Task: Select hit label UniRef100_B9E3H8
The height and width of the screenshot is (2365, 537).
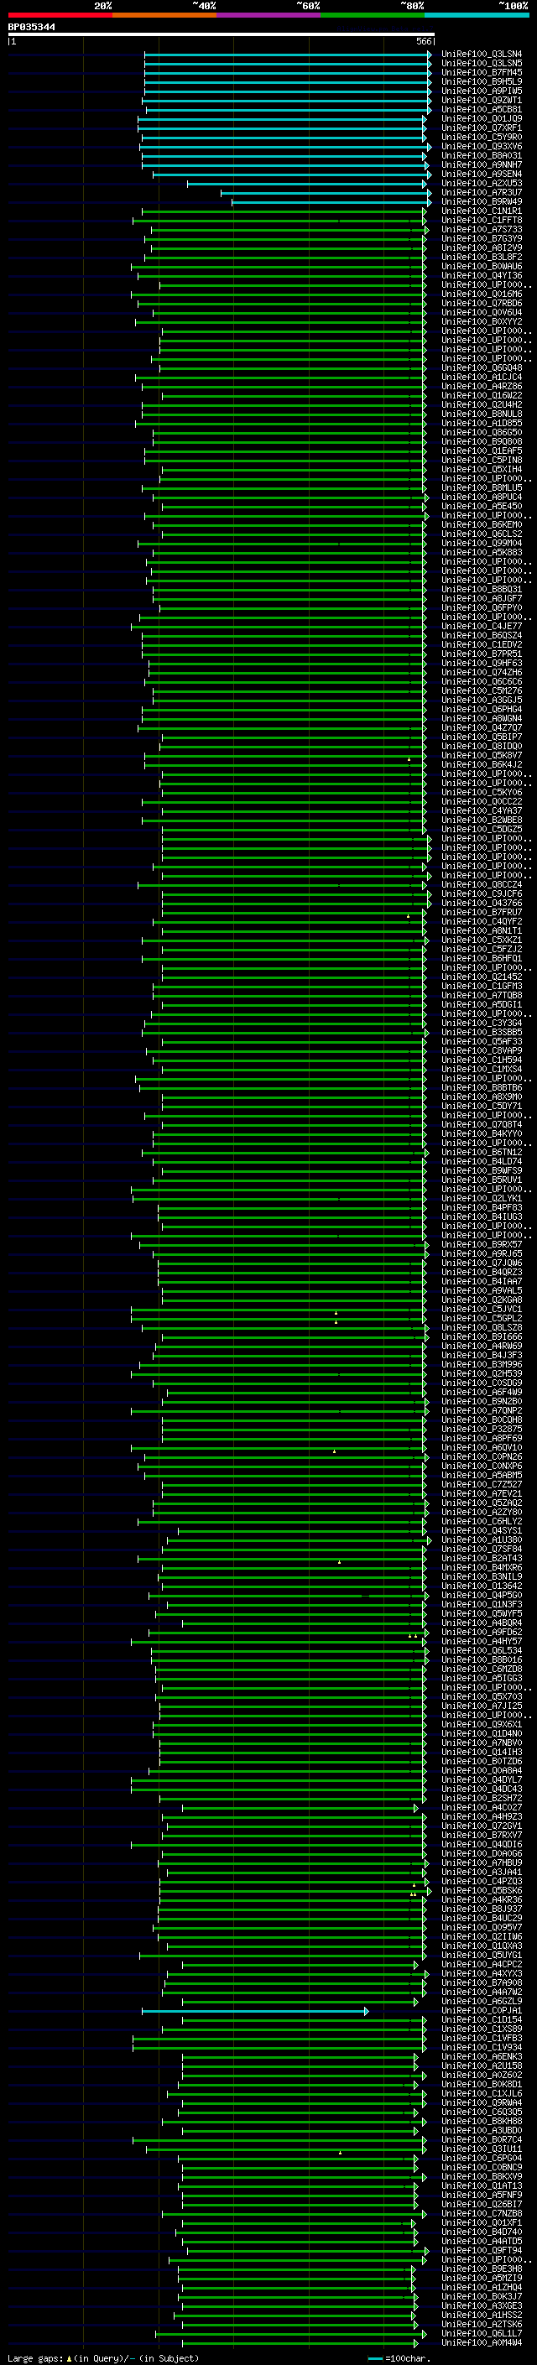Action: (x=482, y=2269)
